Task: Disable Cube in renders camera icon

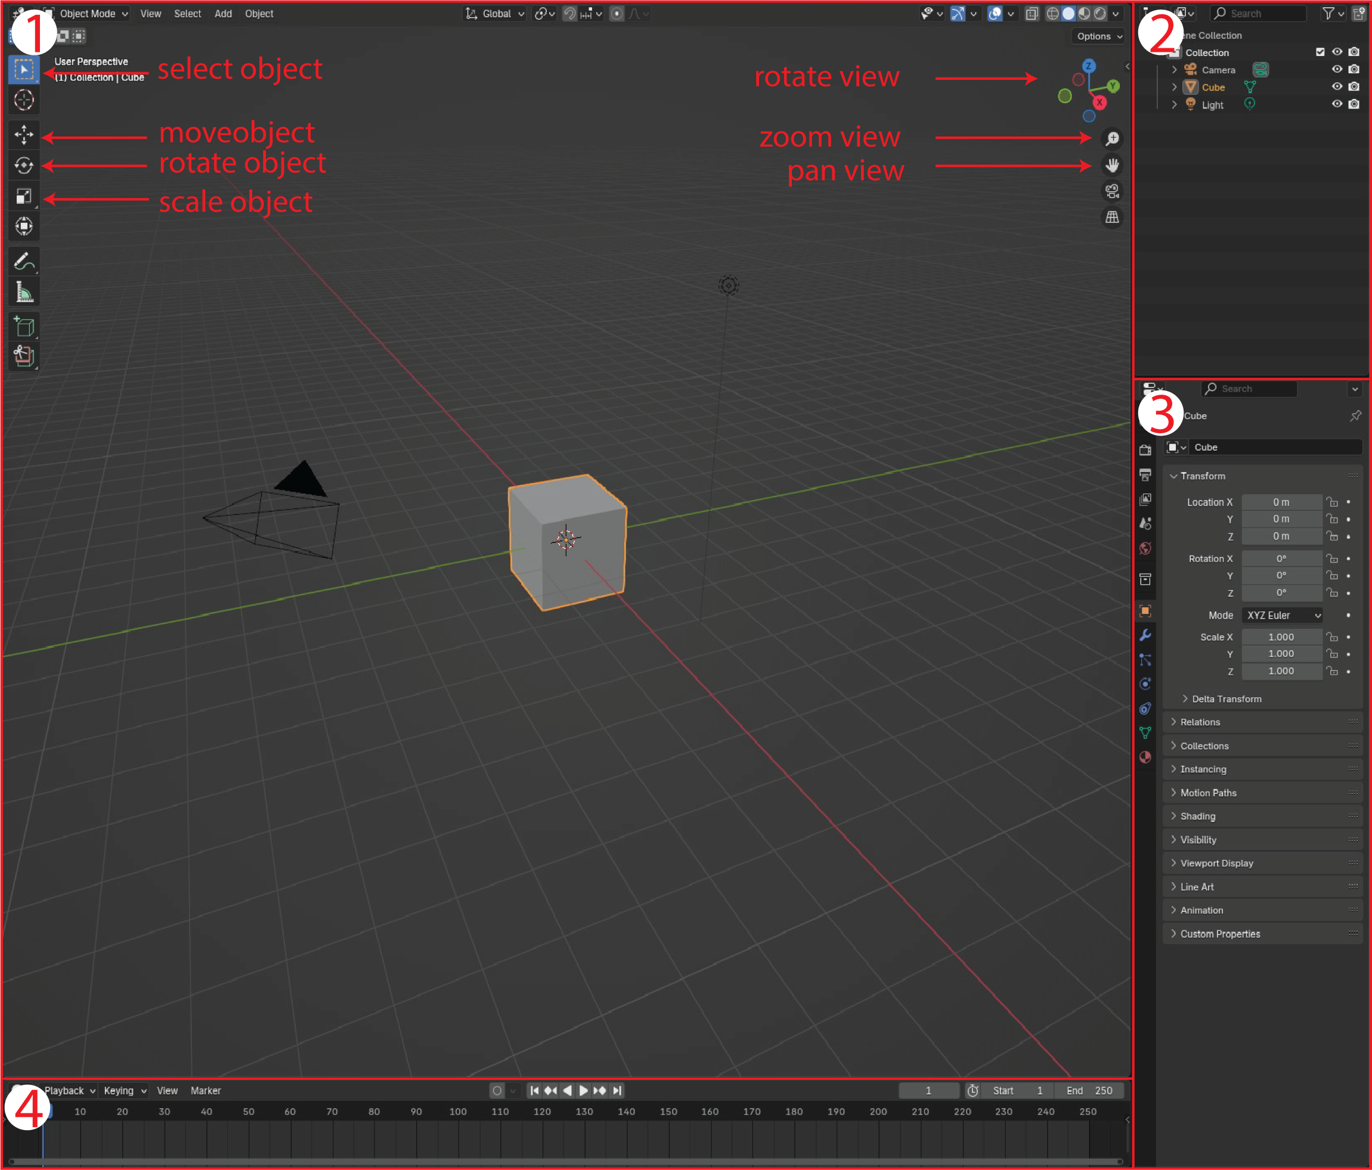Action: coord(1354,86)
